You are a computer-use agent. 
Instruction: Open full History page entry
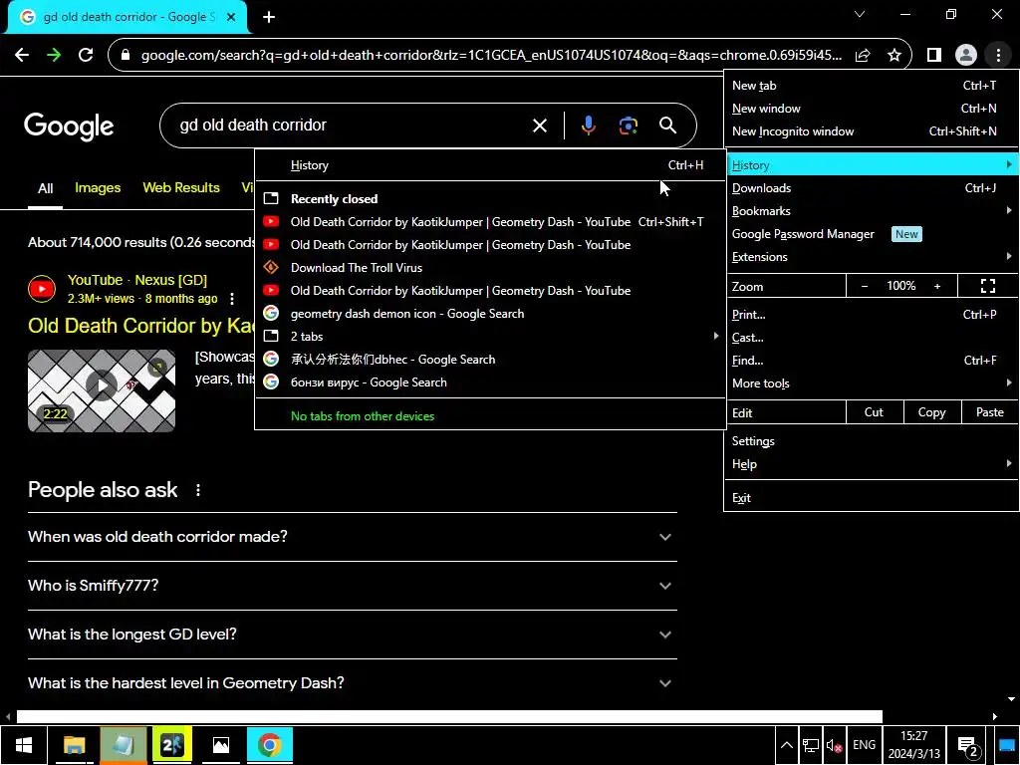[x=490, y=165]
